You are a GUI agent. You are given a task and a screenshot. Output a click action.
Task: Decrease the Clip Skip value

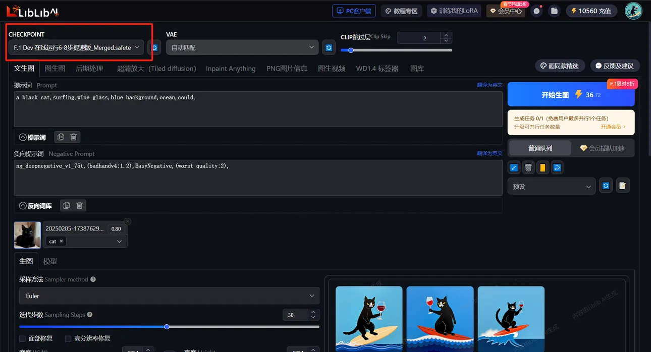coord(446,41)
